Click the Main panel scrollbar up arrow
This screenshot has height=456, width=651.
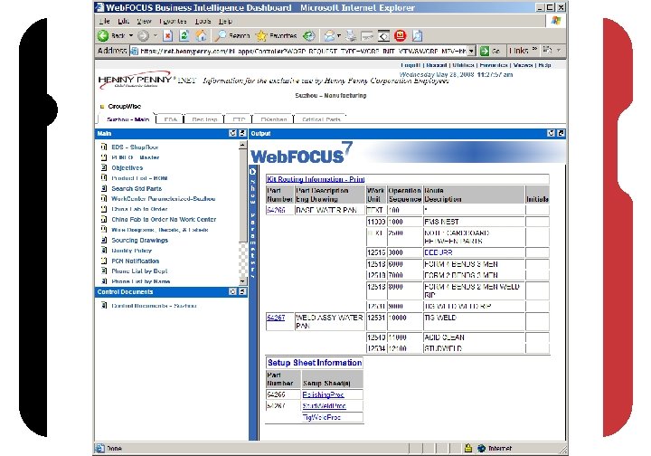point(243,145)
